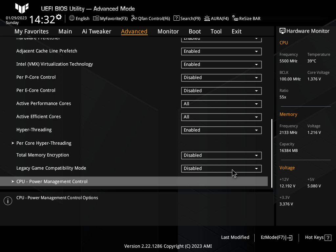Image resolution: width=336 pixels, height=252 pixels.
Task: Click Intel (VMX) Virtualization Technology label
Action: pyautogui.click(x=55, y=64)
